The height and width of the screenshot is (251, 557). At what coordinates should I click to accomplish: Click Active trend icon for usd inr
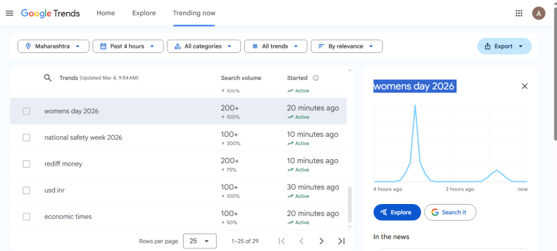coord(290,196)
